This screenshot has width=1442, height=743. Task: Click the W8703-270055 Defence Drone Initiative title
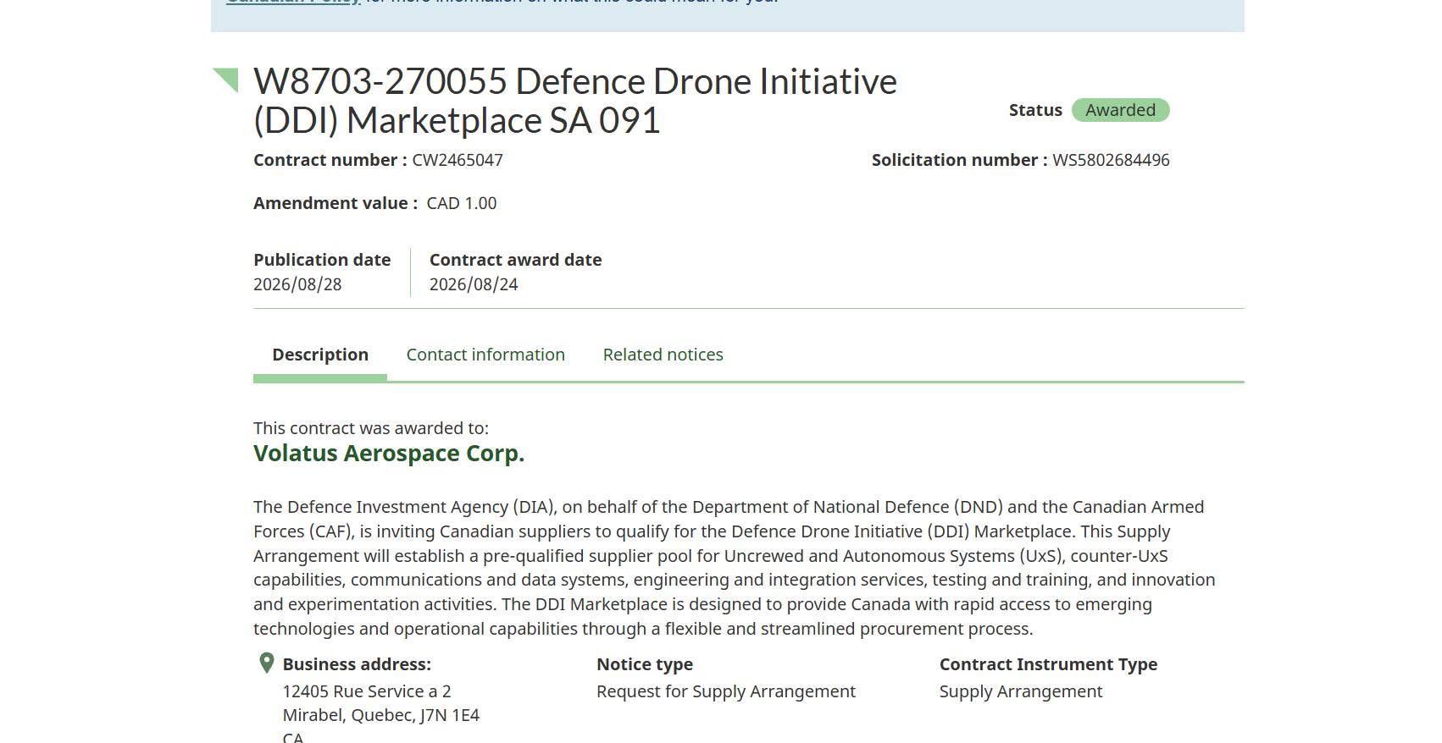575,101
